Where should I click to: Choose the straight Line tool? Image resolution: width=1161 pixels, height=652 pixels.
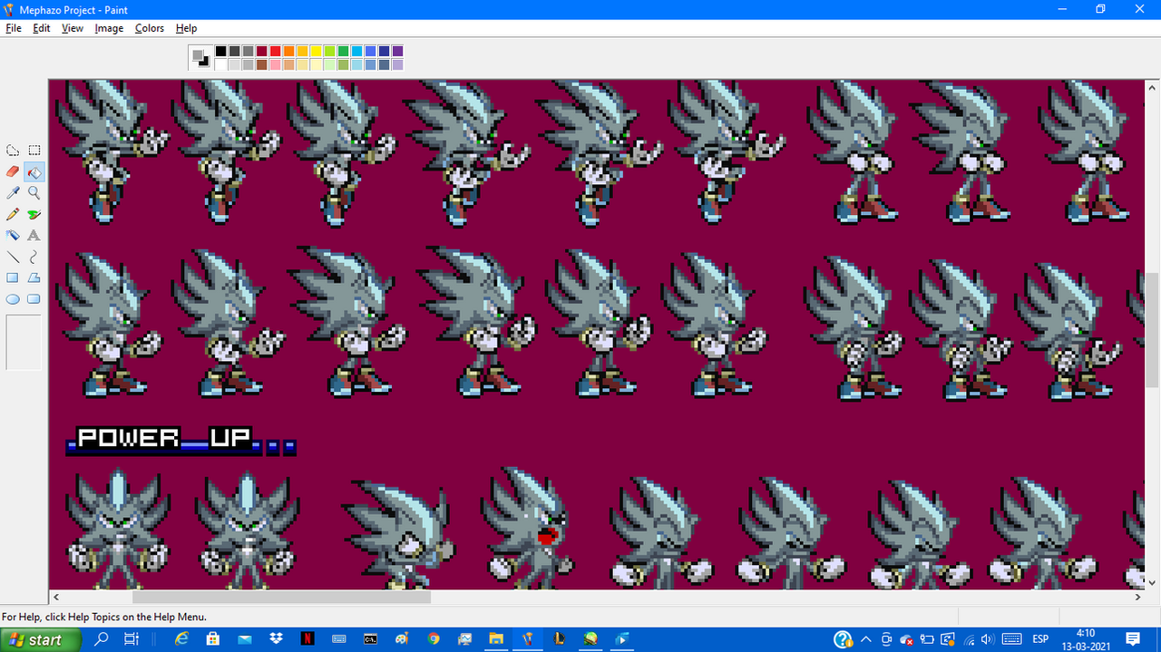click(13, 257)
